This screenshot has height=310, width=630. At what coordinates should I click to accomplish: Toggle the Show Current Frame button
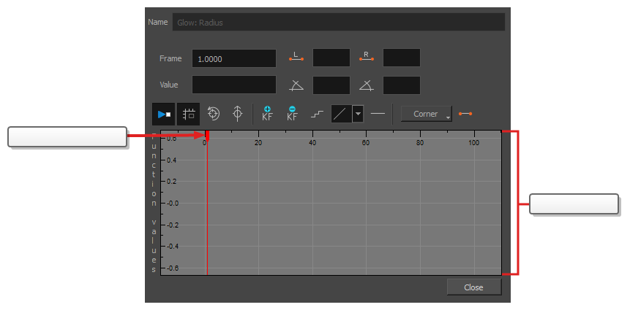(163, 115)
